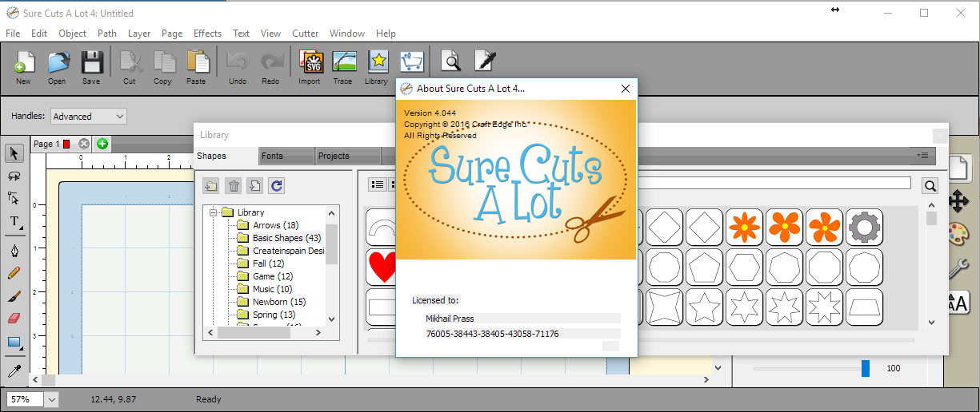Select the arrow Selection tool

coord(14,153)
